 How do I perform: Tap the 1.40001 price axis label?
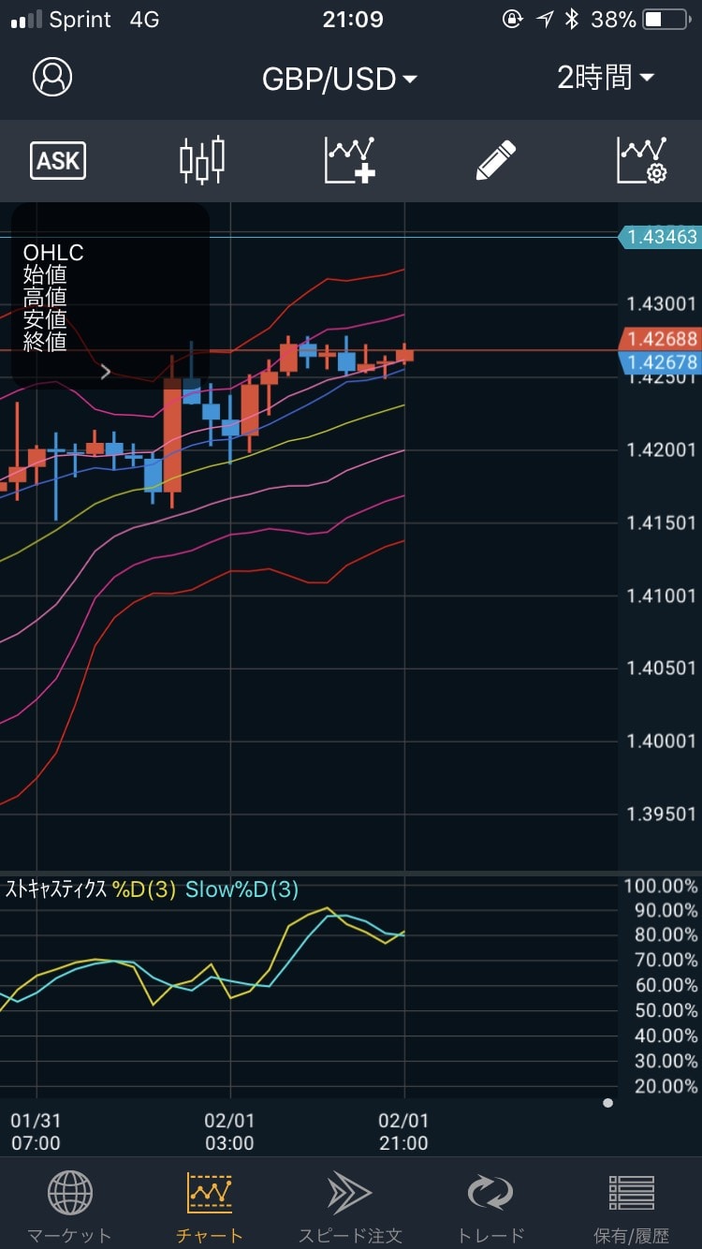tap(662, 741)
